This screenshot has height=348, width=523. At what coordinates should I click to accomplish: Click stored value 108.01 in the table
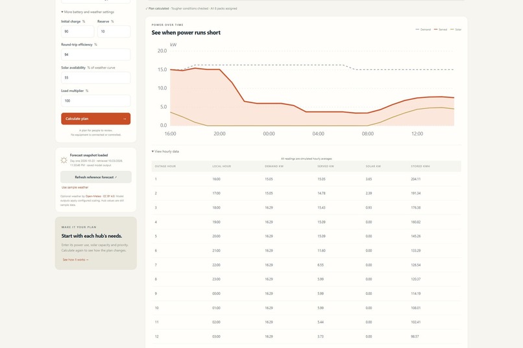click(x=415, y=308)
